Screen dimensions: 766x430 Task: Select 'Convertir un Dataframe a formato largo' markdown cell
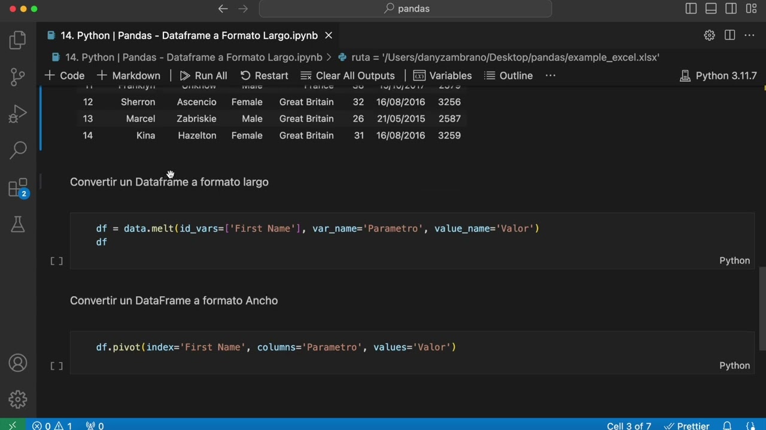169,182
